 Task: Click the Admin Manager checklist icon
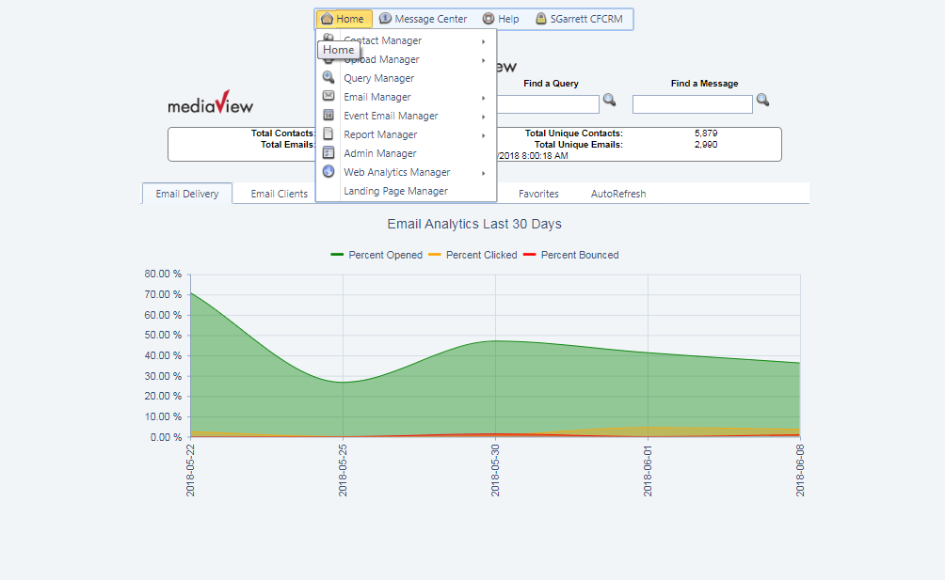(328, 153)
